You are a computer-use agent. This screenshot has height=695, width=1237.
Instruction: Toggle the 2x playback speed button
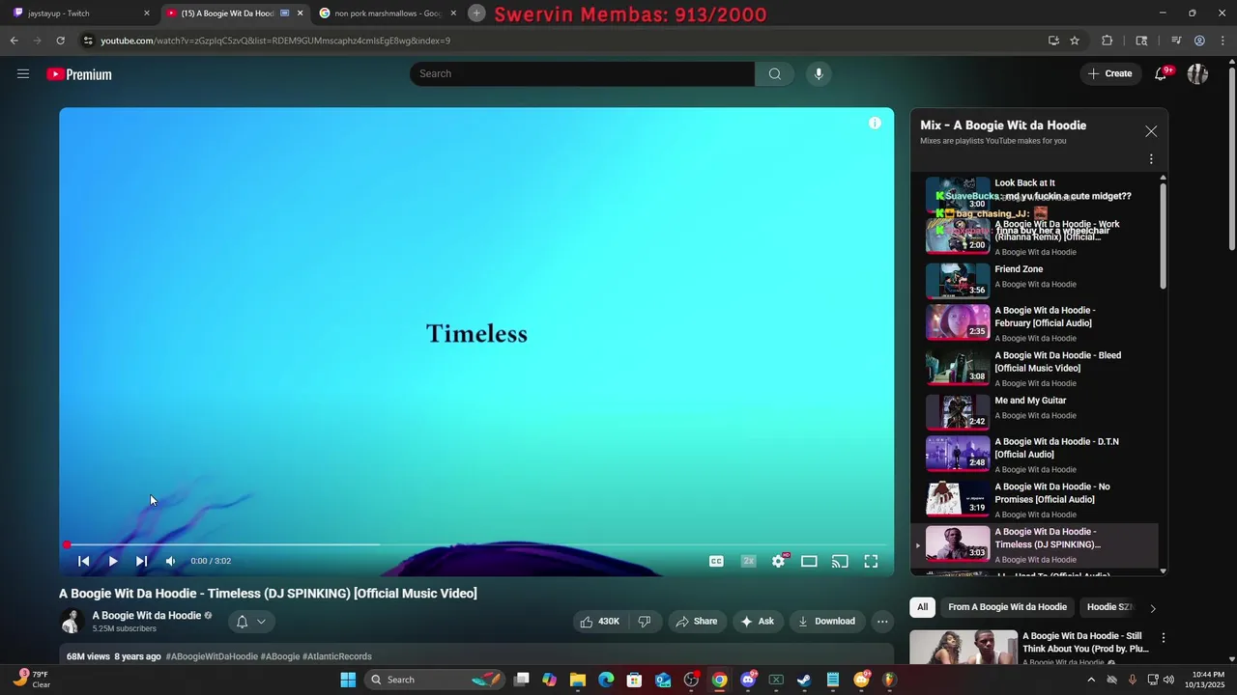coord(748,561)
